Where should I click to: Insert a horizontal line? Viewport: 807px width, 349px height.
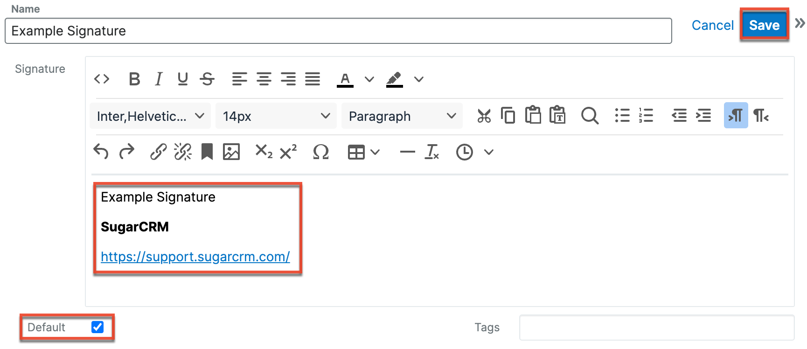tap(407, 152)
